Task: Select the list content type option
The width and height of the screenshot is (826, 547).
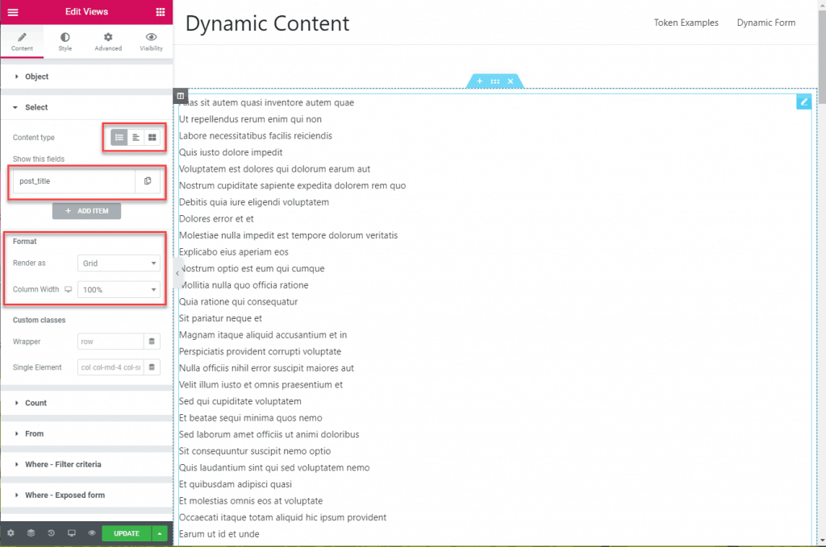Action: [x=119, y=138]
